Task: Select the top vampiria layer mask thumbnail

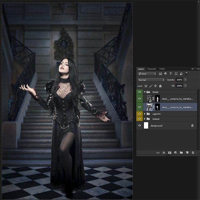Action: point(158,99)
